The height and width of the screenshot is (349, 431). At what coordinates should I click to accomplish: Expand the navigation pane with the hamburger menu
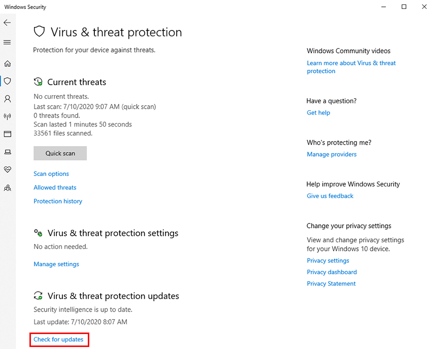point(7,42)
